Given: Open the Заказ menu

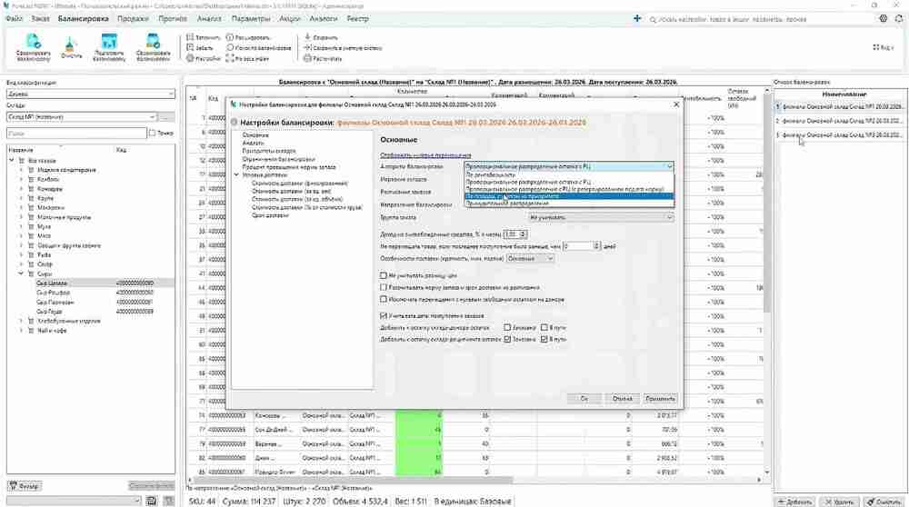Looking at the screenshot, I should click(x=40, y=18).
